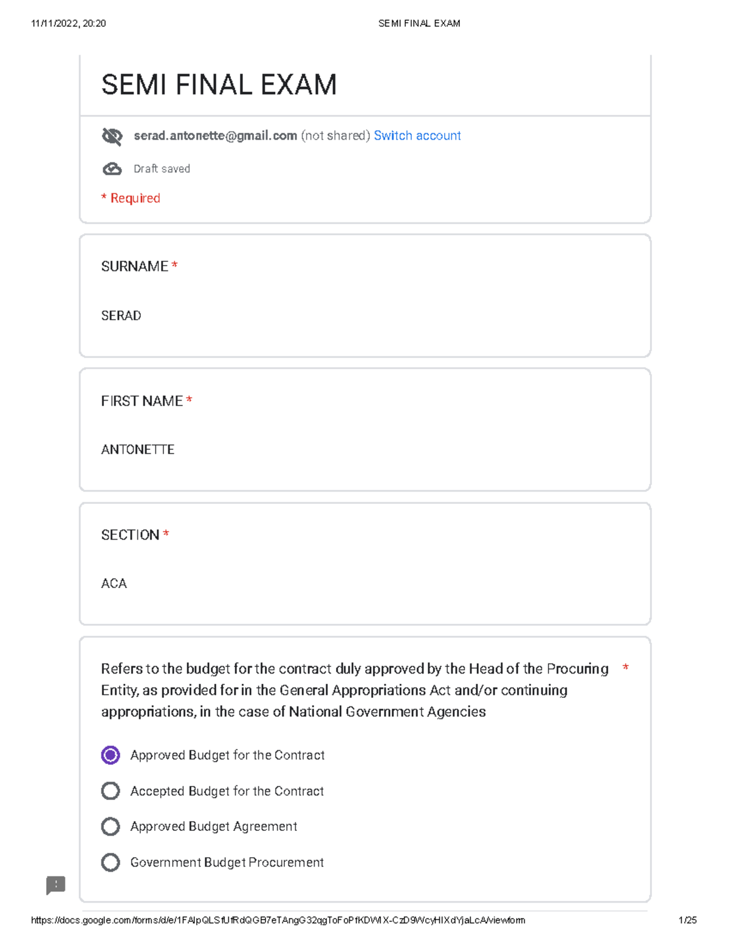Viewport: 729px width, 944px height.
Task: Click the crossed-out eye not-shared icon
Action: click(x=112, y=136)
